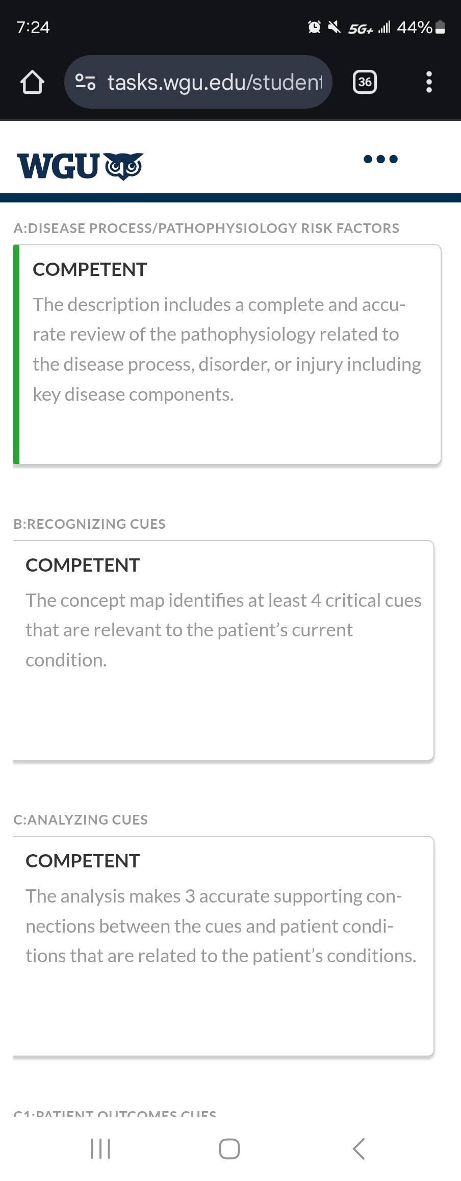461x1181 pixels.
Task: Open the site settings icon in address bar
Action: pyautogui.click(x=85, y=82)
